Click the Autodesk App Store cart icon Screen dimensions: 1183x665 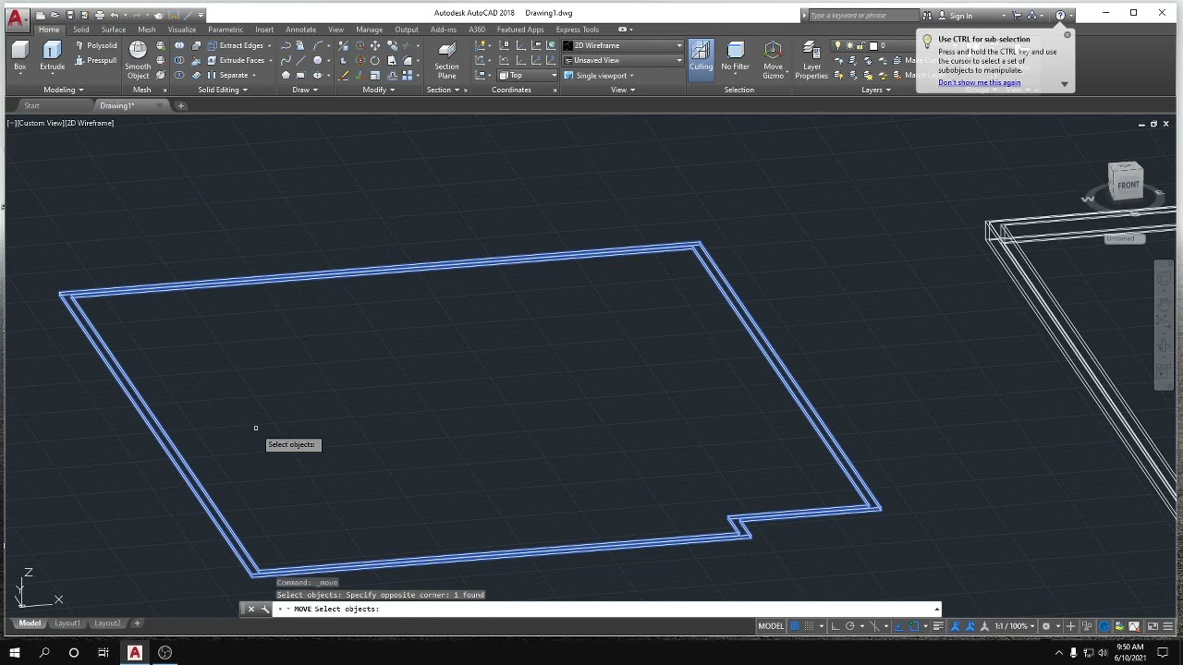(1017, 15)
